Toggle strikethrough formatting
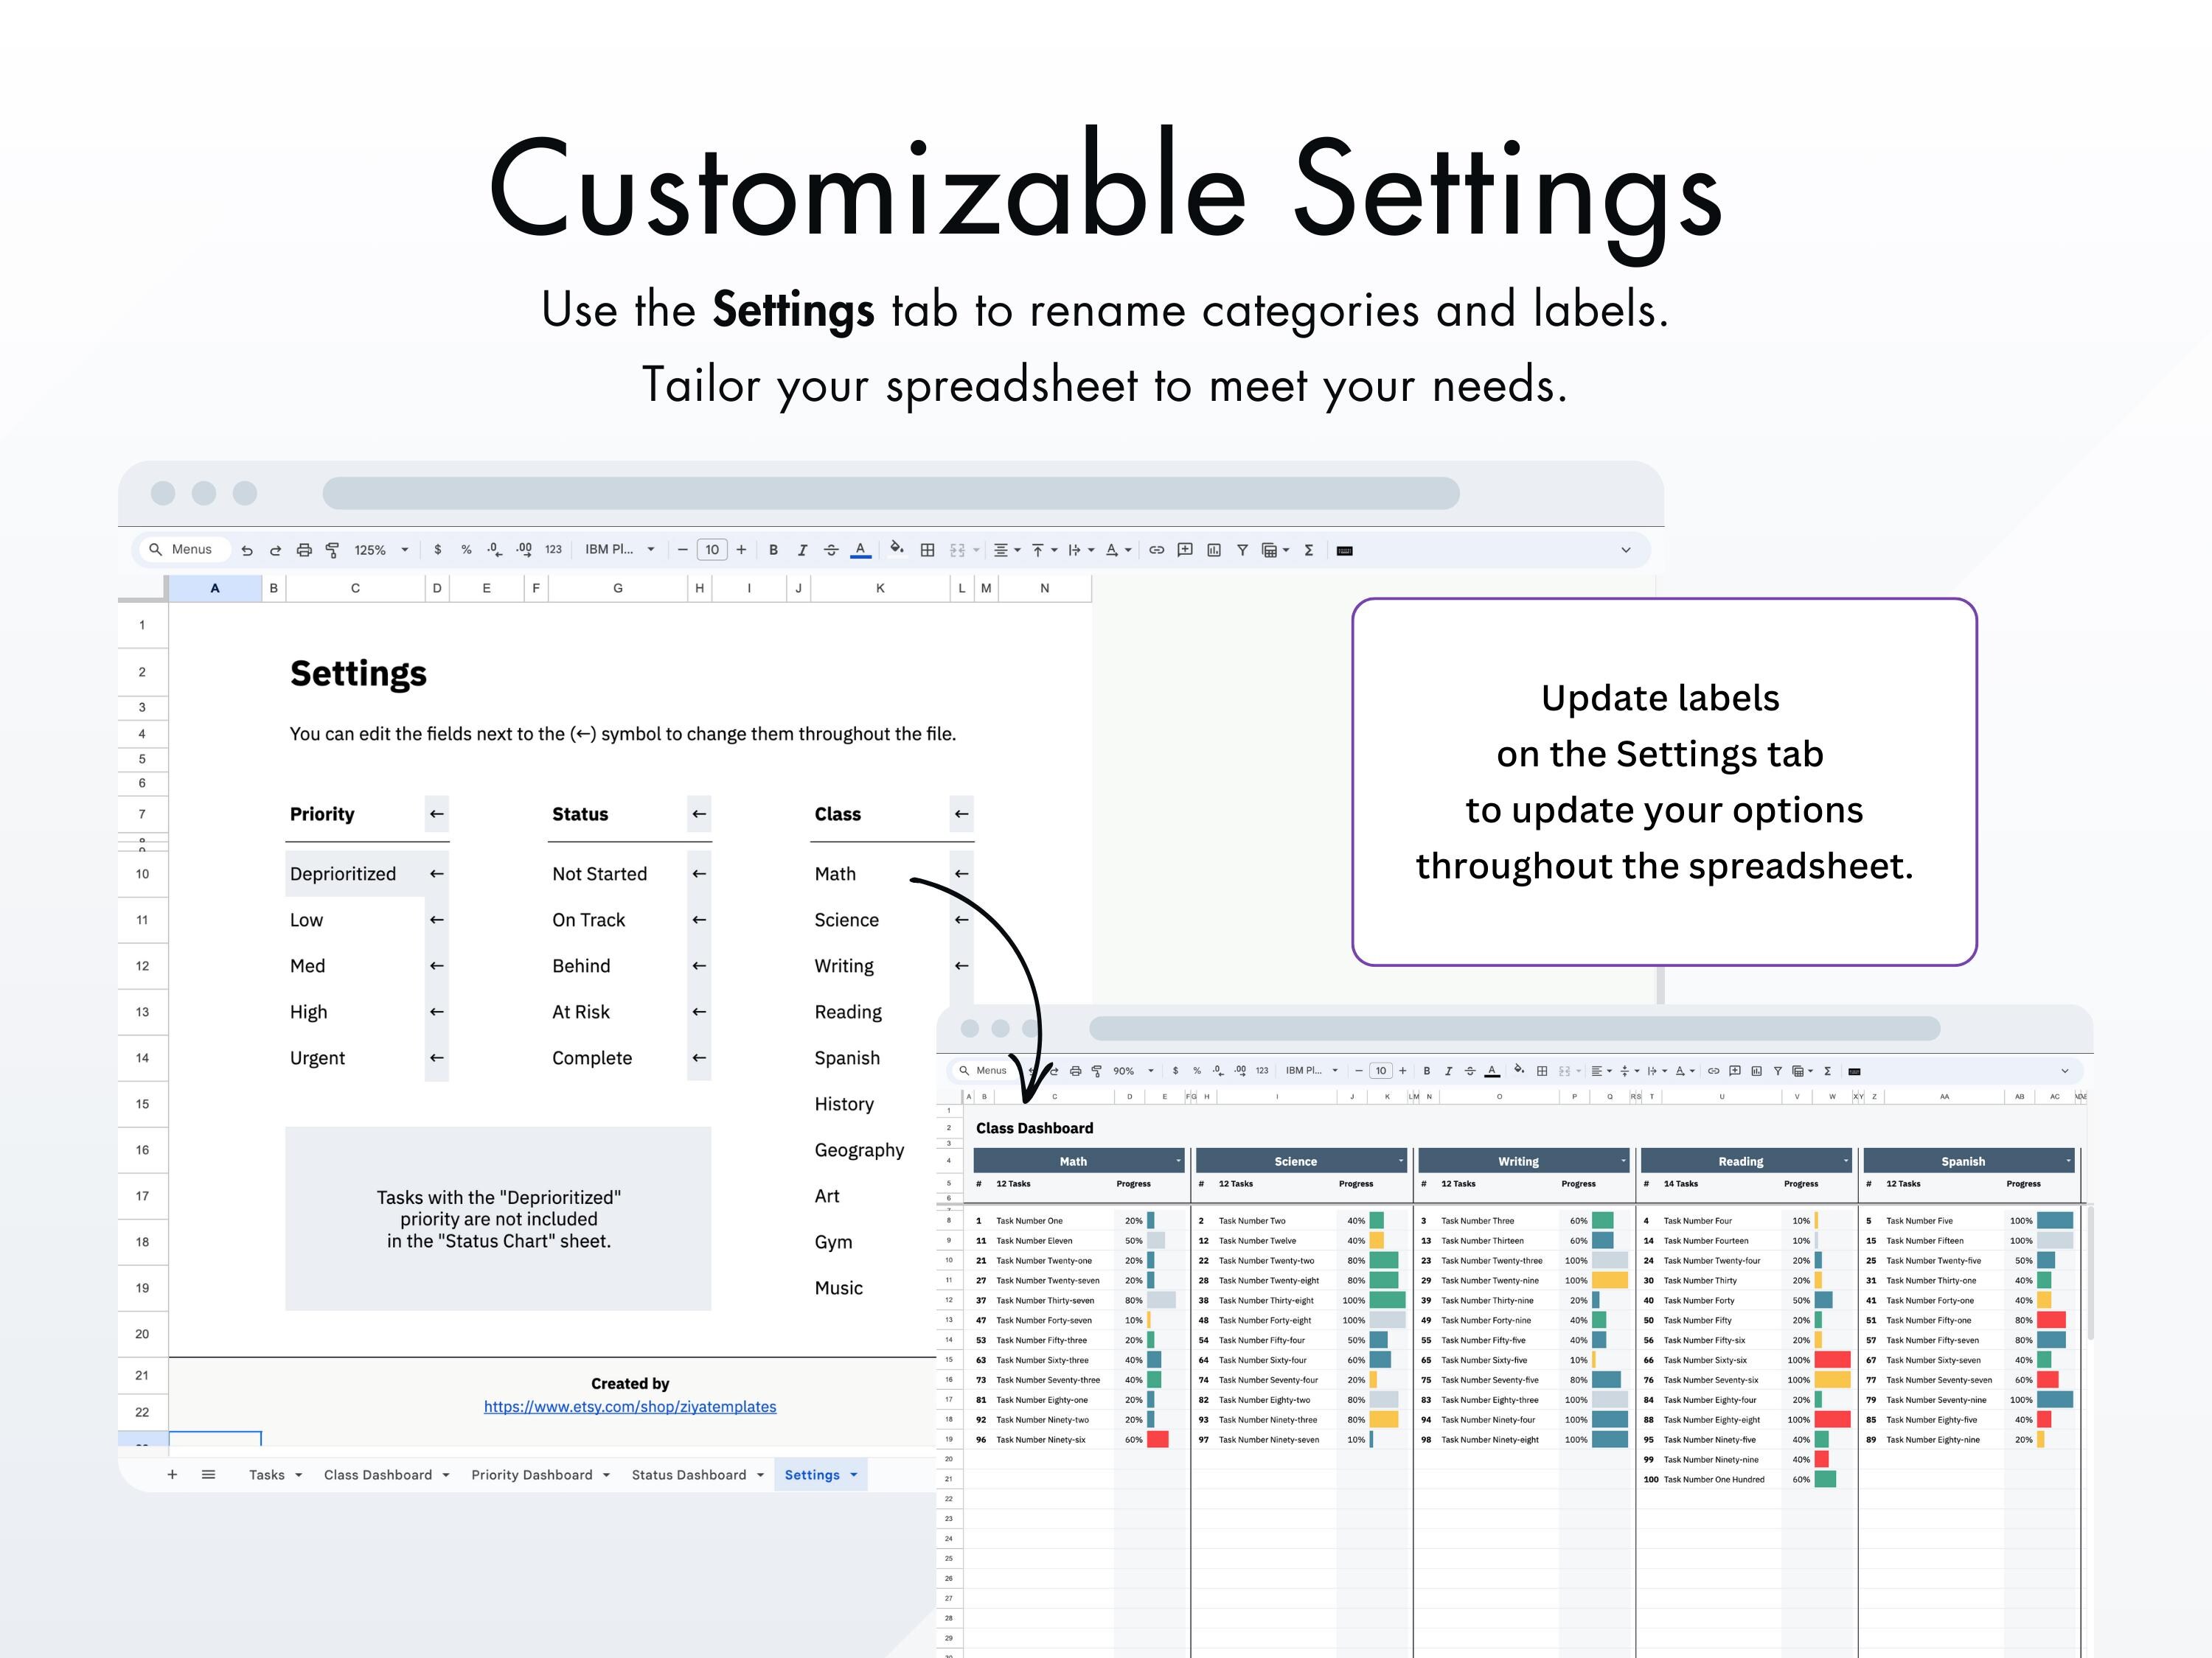 point(831,550)
